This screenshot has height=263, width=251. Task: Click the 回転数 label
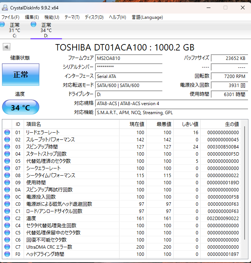click(202, 76)
